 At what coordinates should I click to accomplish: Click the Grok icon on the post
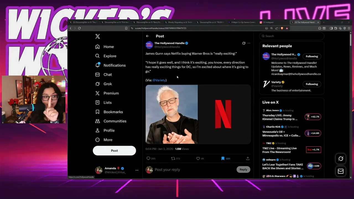tap(244, 43)
